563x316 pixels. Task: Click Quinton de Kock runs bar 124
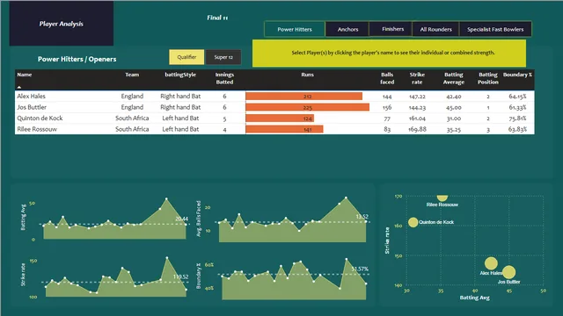pyautogui.click(x=280, y=118)
